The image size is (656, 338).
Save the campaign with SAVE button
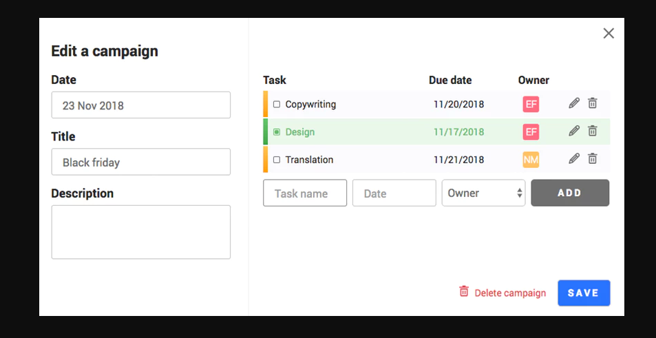point(584,293)
